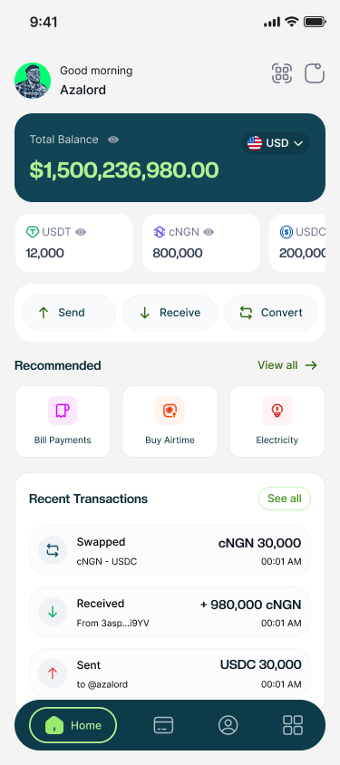The height and width of the screenshot is (765, 340).
Task: Tap Azalord's profile avatar
Action: pyautogui.click(x=33, y=81)
